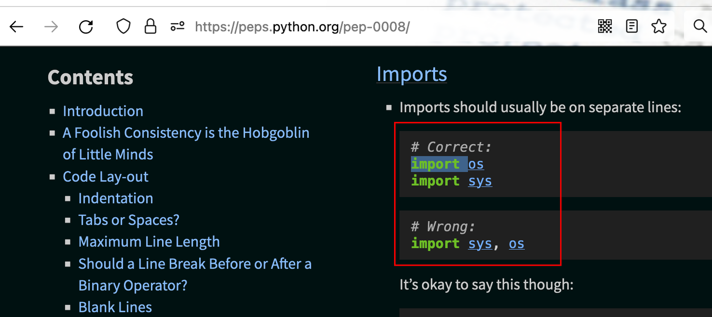Reload the current page
The width and height of the screenshot is (712, 317).
coord(86,27)
